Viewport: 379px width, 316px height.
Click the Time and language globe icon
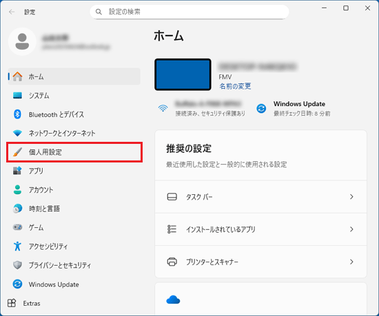(17, 209)
